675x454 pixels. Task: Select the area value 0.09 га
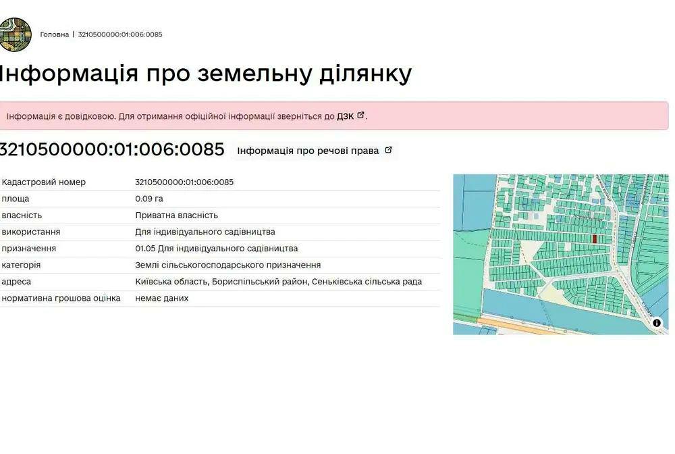click(x=149, y=199)
